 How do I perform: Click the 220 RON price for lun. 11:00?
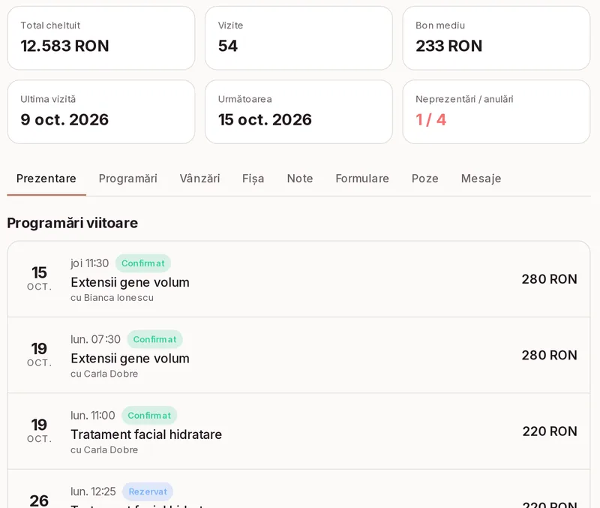[x=550, y=431]
